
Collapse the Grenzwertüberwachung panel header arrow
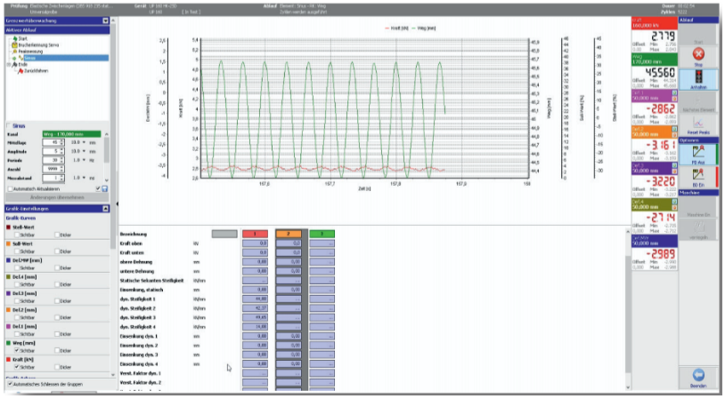[x=106, y=19]
